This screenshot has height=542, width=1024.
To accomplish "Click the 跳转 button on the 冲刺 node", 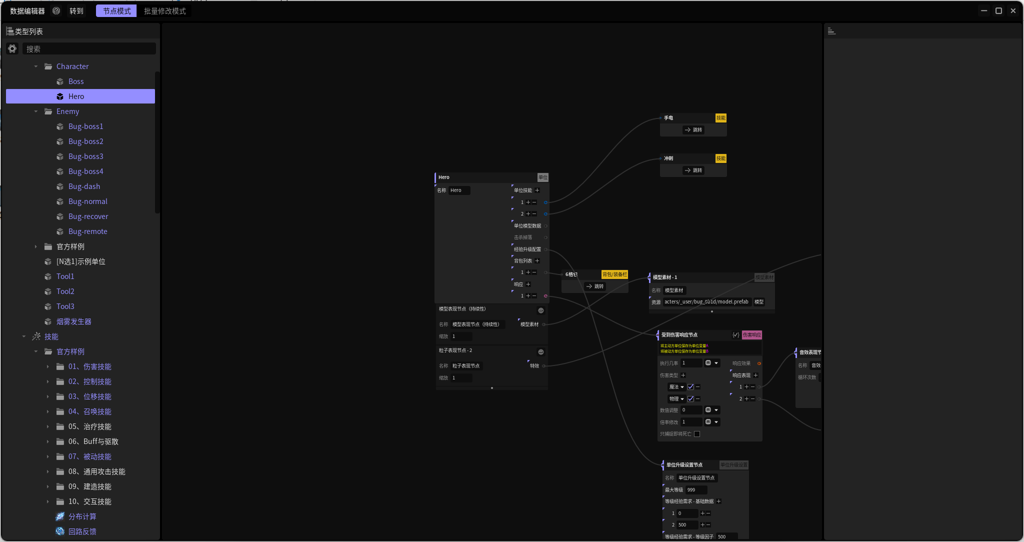I will coord(693,170).
